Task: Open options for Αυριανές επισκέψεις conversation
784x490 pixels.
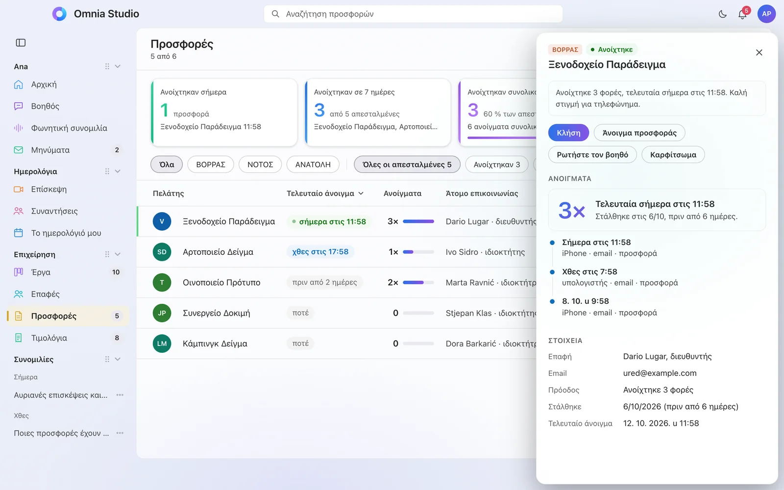Action: point(120,395)
